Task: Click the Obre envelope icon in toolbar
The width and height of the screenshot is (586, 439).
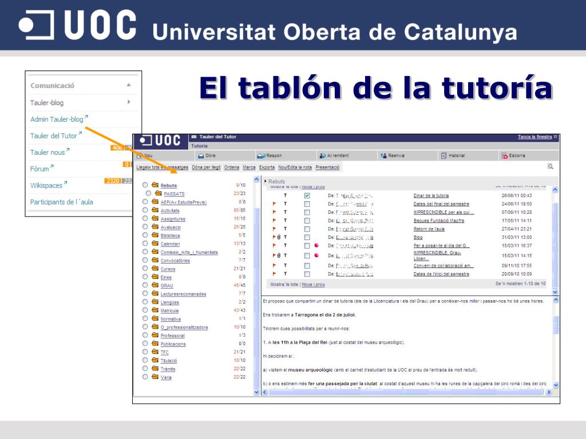Action: (x=201, y=155)
